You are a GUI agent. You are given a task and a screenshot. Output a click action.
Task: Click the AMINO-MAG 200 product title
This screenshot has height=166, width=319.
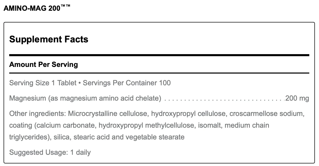pos(37,8)
